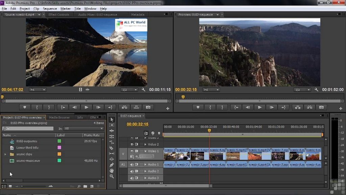This screenshot has width=346, height=195.
Task: Click the New Bin folder icon in Project panel
Action: [x=85, y=186]
